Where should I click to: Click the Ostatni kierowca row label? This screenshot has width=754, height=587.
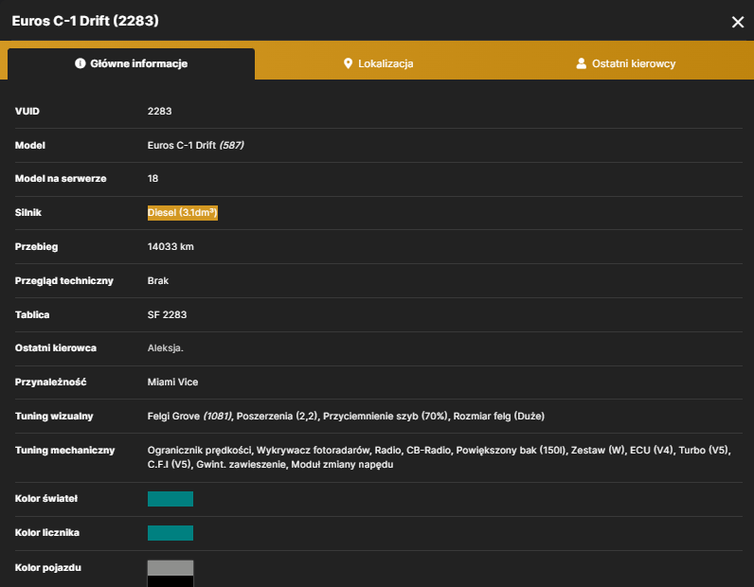tap(55, 348)
